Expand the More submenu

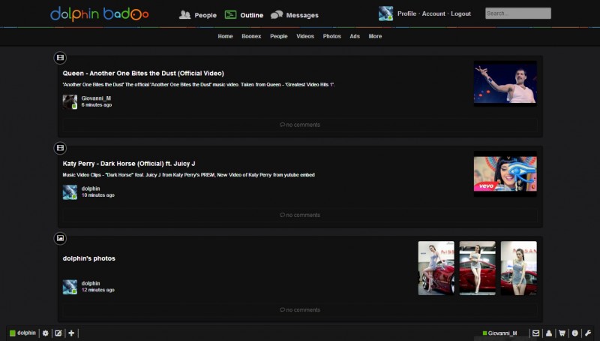pyautogui.click(x=375, y=36)
